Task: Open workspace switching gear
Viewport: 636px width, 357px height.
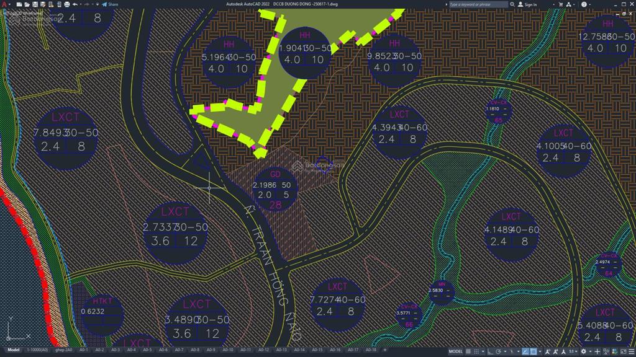Action: [x=584, y=352]
